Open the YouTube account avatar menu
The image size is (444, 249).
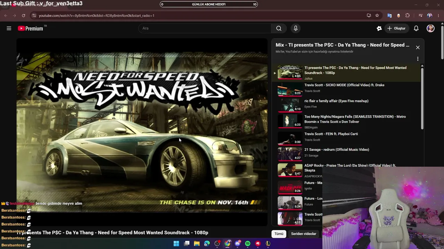point(430,28)
